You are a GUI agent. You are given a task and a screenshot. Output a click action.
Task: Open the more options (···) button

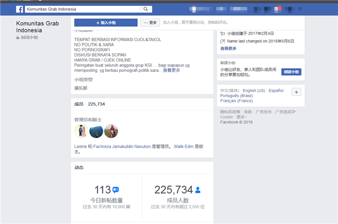click(150, 23)
